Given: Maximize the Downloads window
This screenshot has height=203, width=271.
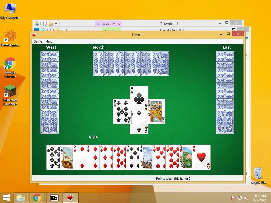Looking at the screenshot, I should [x=227, y=23].
